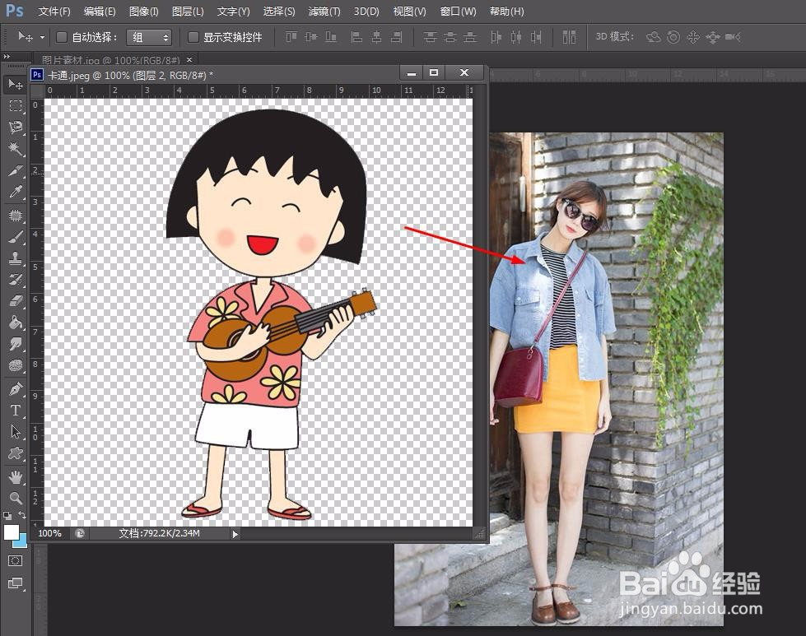The image size is (806, 636).
Task: Switch to 图片素材.jpg document tab
Action: 110,60
